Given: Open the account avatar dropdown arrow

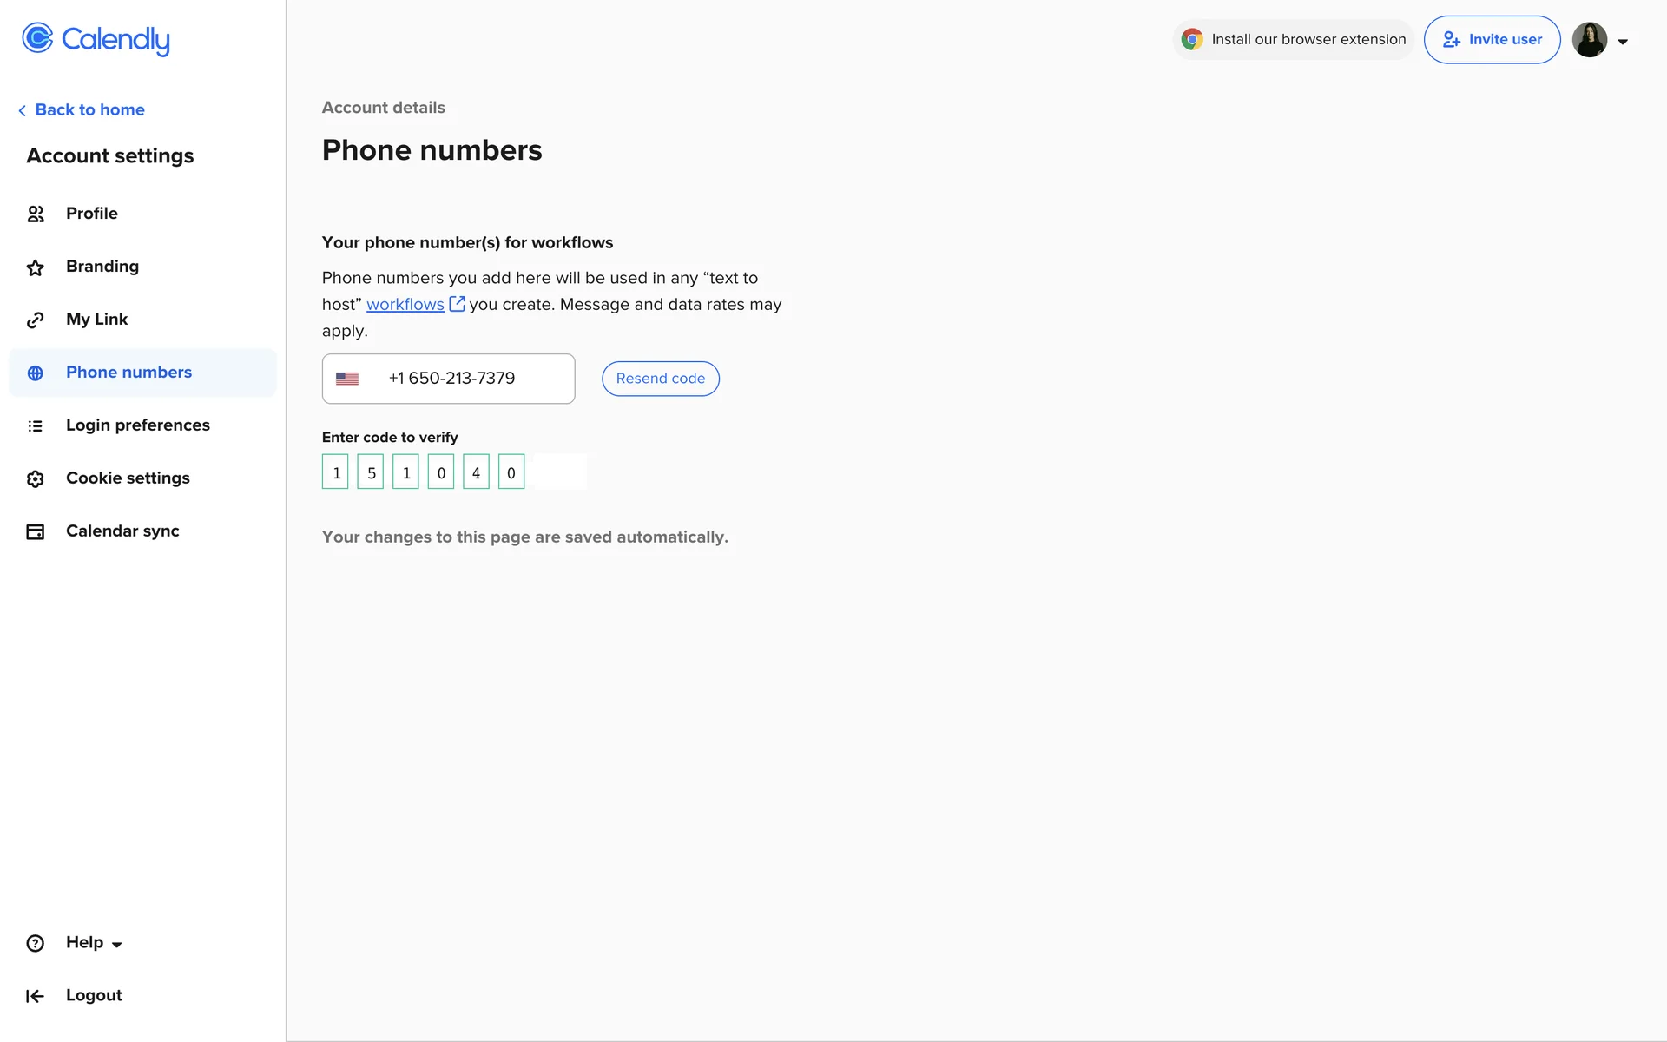Looking at the screenshot, I should (x=1622, y=42).
